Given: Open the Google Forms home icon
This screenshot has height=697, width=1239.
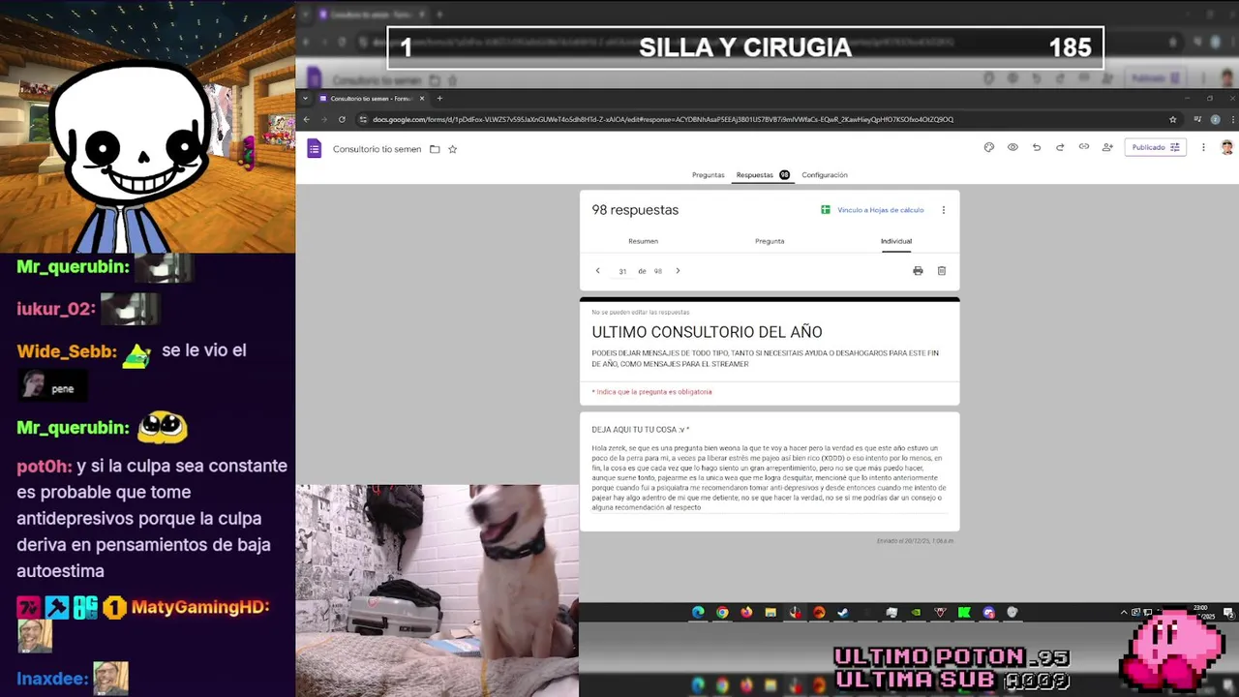Looking at the screenshot, I should click(x=314, y=148).
